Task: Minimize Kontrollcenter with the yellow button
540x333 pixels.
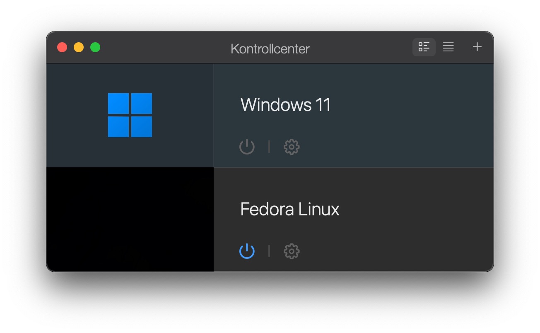Action: (79, 47)
